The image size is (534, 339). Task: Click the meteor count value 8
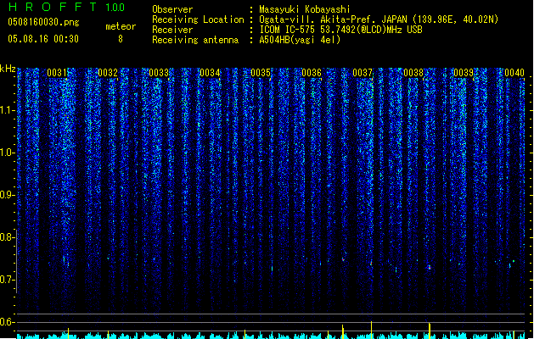click(x=121, y=39)
